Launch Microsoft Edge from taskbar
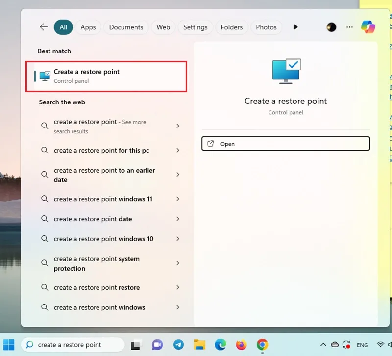Screen dimensions: 392x356 coord(220,345)
